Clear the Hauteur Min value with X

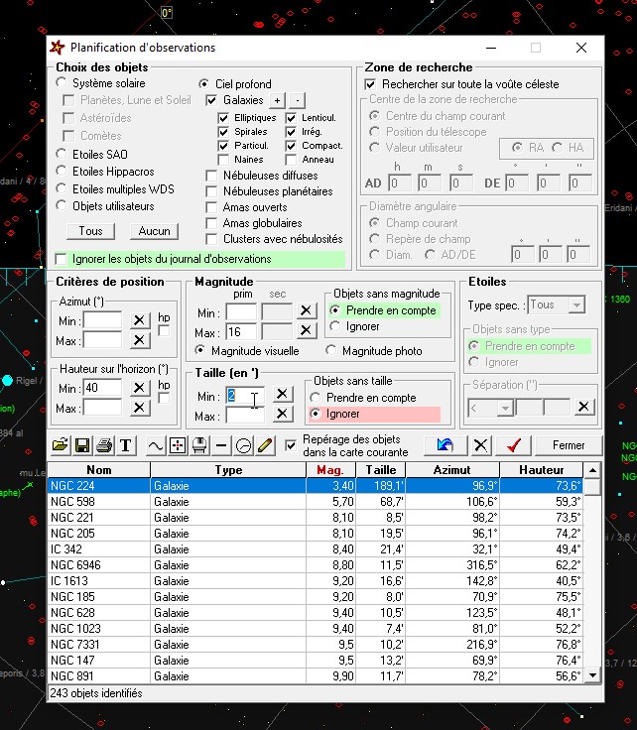(139, 388)
